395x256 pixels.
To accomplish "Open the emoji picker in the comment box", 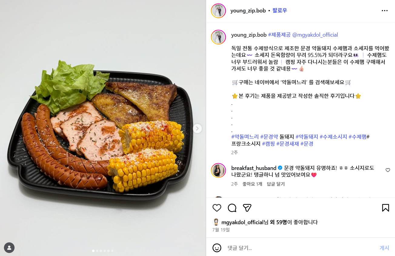I will tap(217, 248).
